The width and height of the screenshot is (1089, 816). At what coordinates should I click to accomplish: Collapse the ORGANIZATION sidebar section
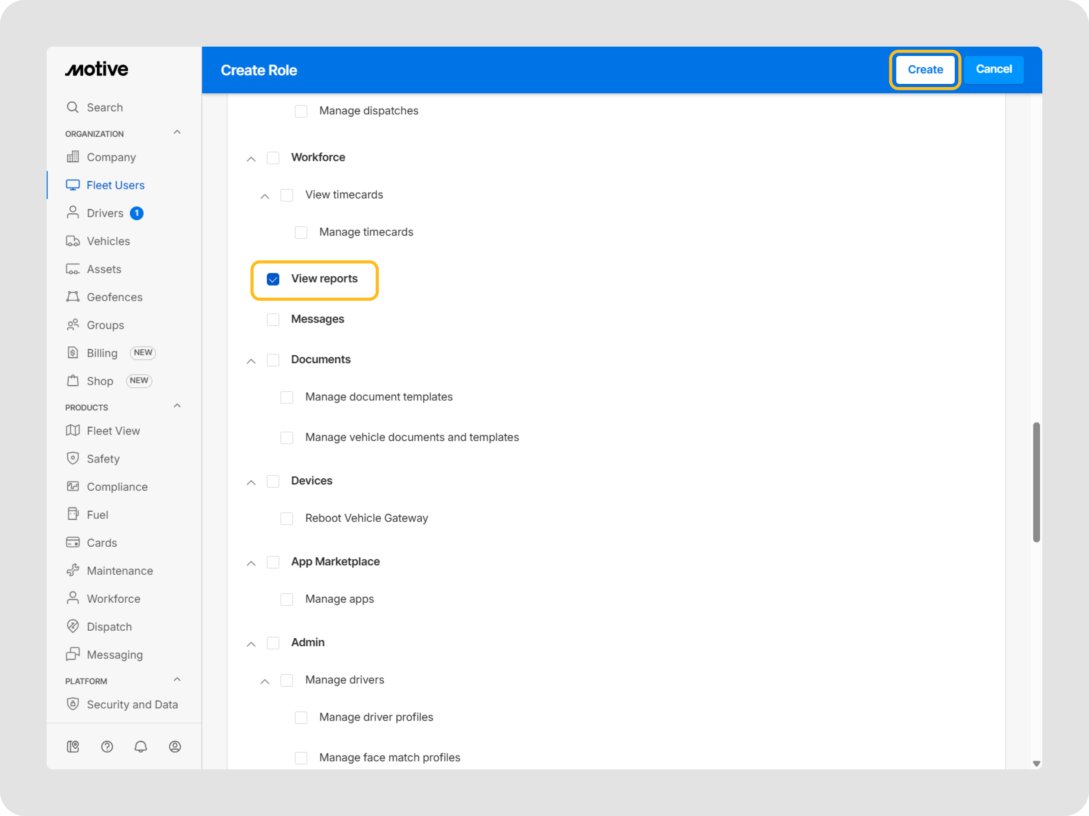(177, 132)
